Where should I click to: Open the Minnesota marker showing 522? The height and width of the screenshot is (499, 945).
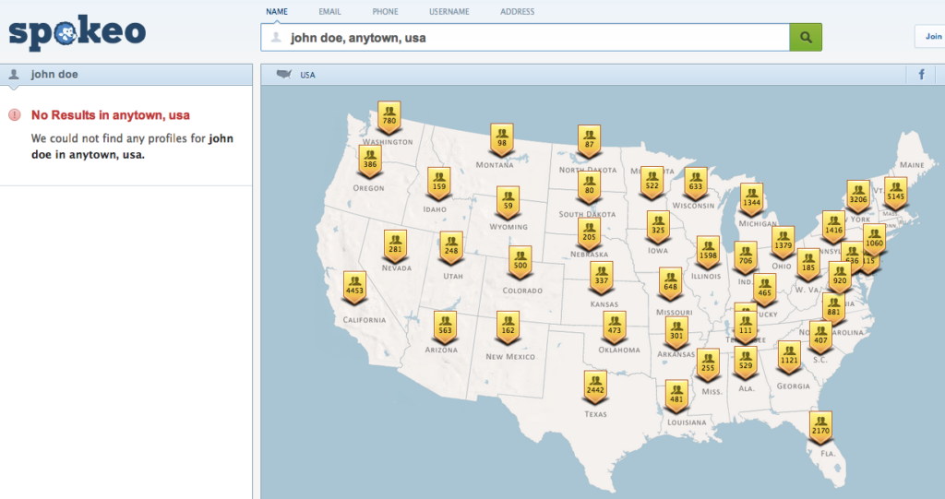tap(652, 184)
